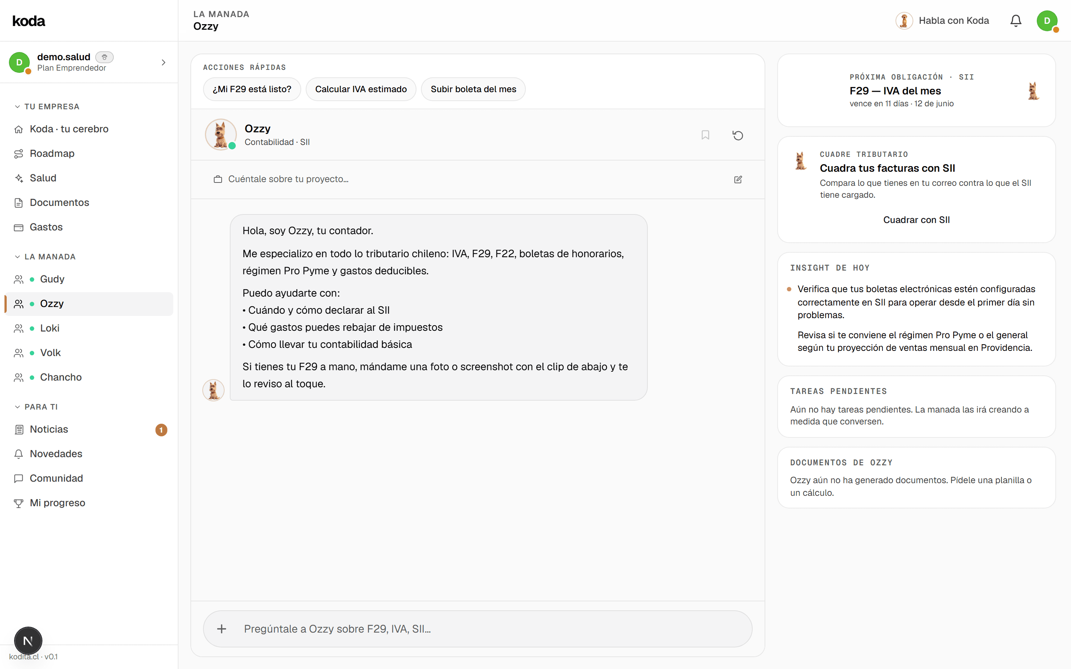Click Plan Emprendedor label
1071x669 pixels.
point(72,68)
